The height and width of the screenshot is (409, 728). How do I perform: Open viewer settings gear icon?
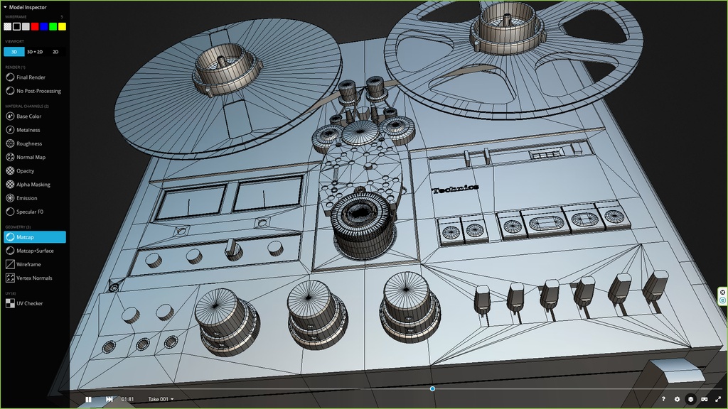click(x=677, y=399)
